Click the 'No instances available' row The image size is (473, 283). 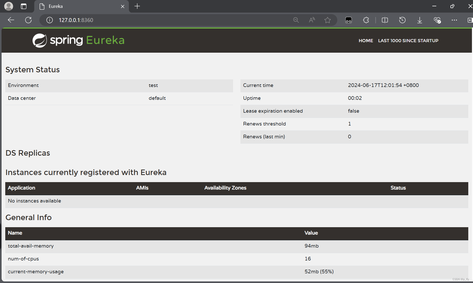(x=237, y=201)
